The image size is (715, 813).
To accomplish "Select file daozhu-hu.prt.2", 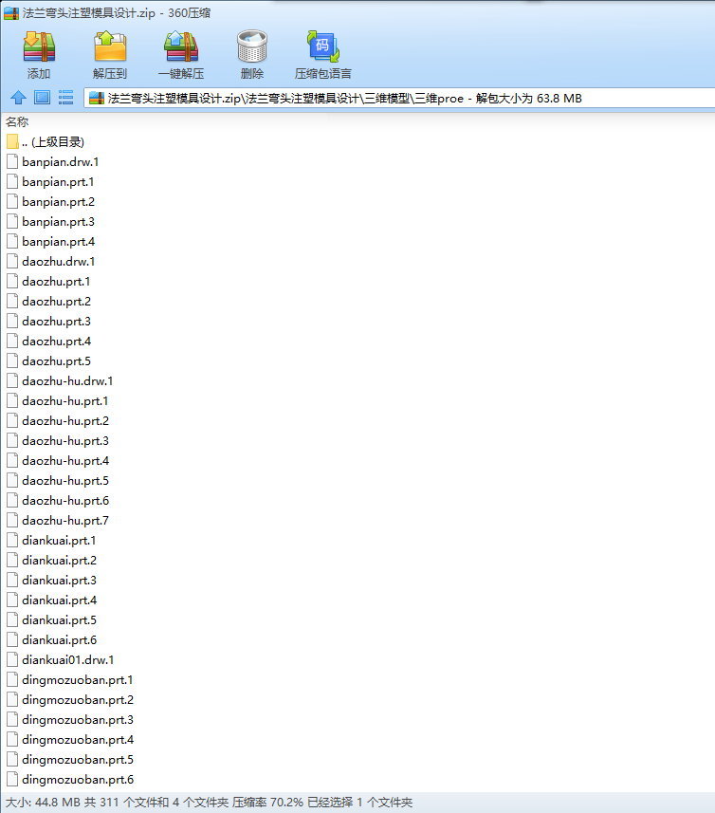I will point(58,421).
